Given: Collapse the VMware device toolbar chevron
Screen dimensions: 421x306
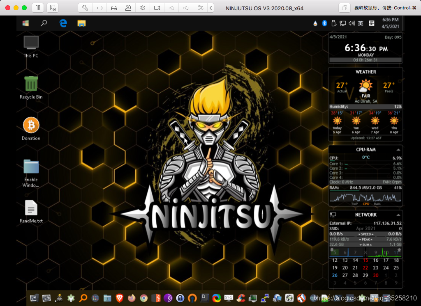Looking at the screenshot, I should [211, 8].
